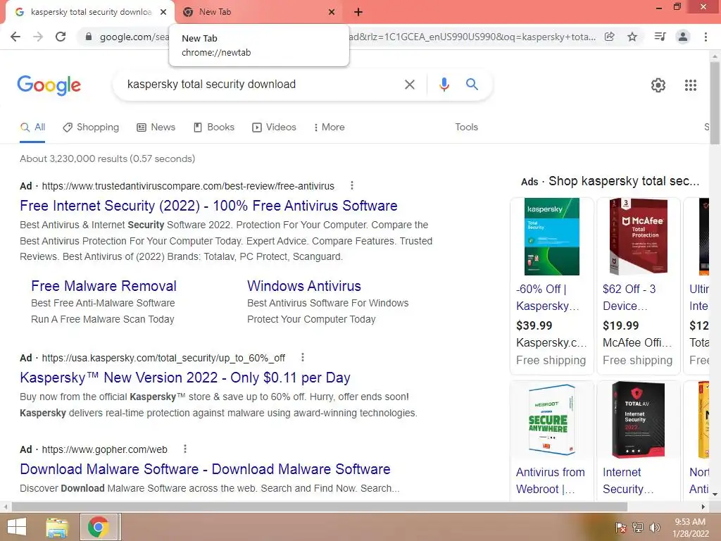721x541 pixels.
Task: Click the Chrome taskbar icon
Action: point(98,527)
